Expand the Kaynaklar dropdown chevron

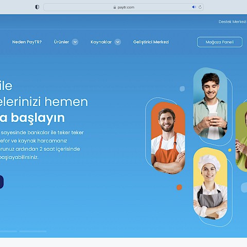(118, 42)
